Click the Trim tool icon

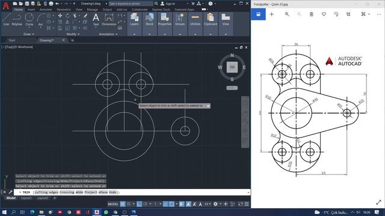75,16
